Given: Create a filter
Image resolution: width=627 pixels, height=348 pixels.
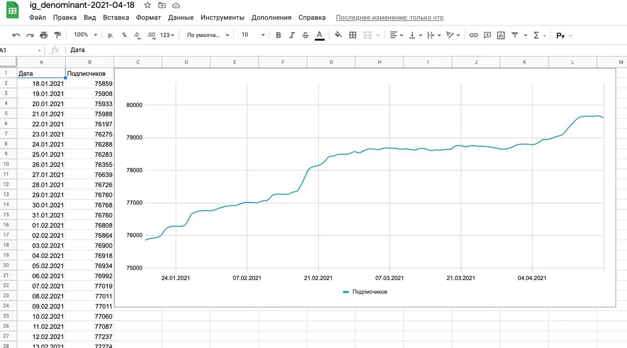Looking at the screenshot, I should tap(515, 35).
